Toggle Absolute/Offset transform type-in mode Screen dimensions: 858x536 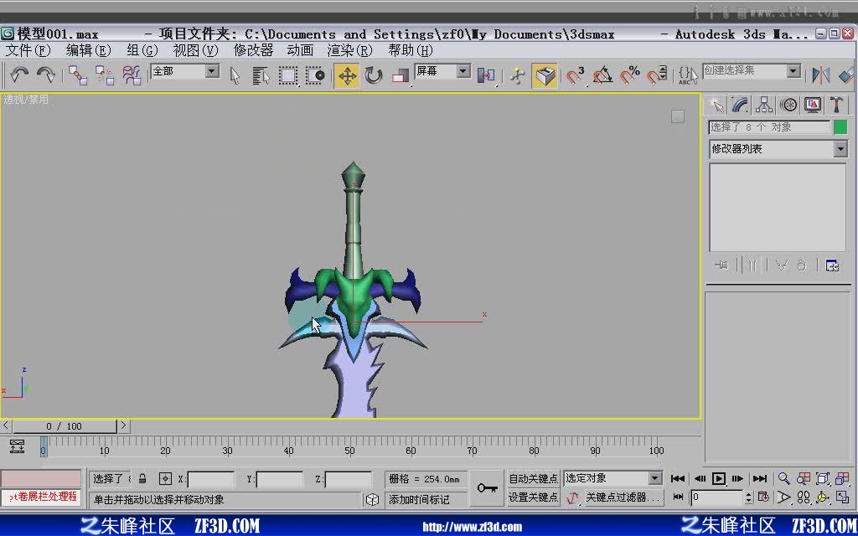(x=165, y=479)
